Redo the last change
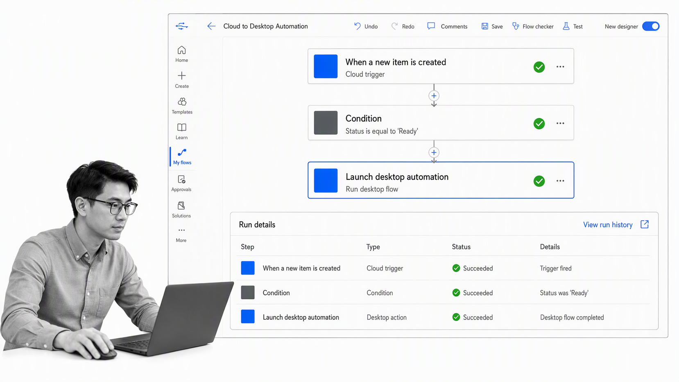The image size is (679, 382). (403, 26)
